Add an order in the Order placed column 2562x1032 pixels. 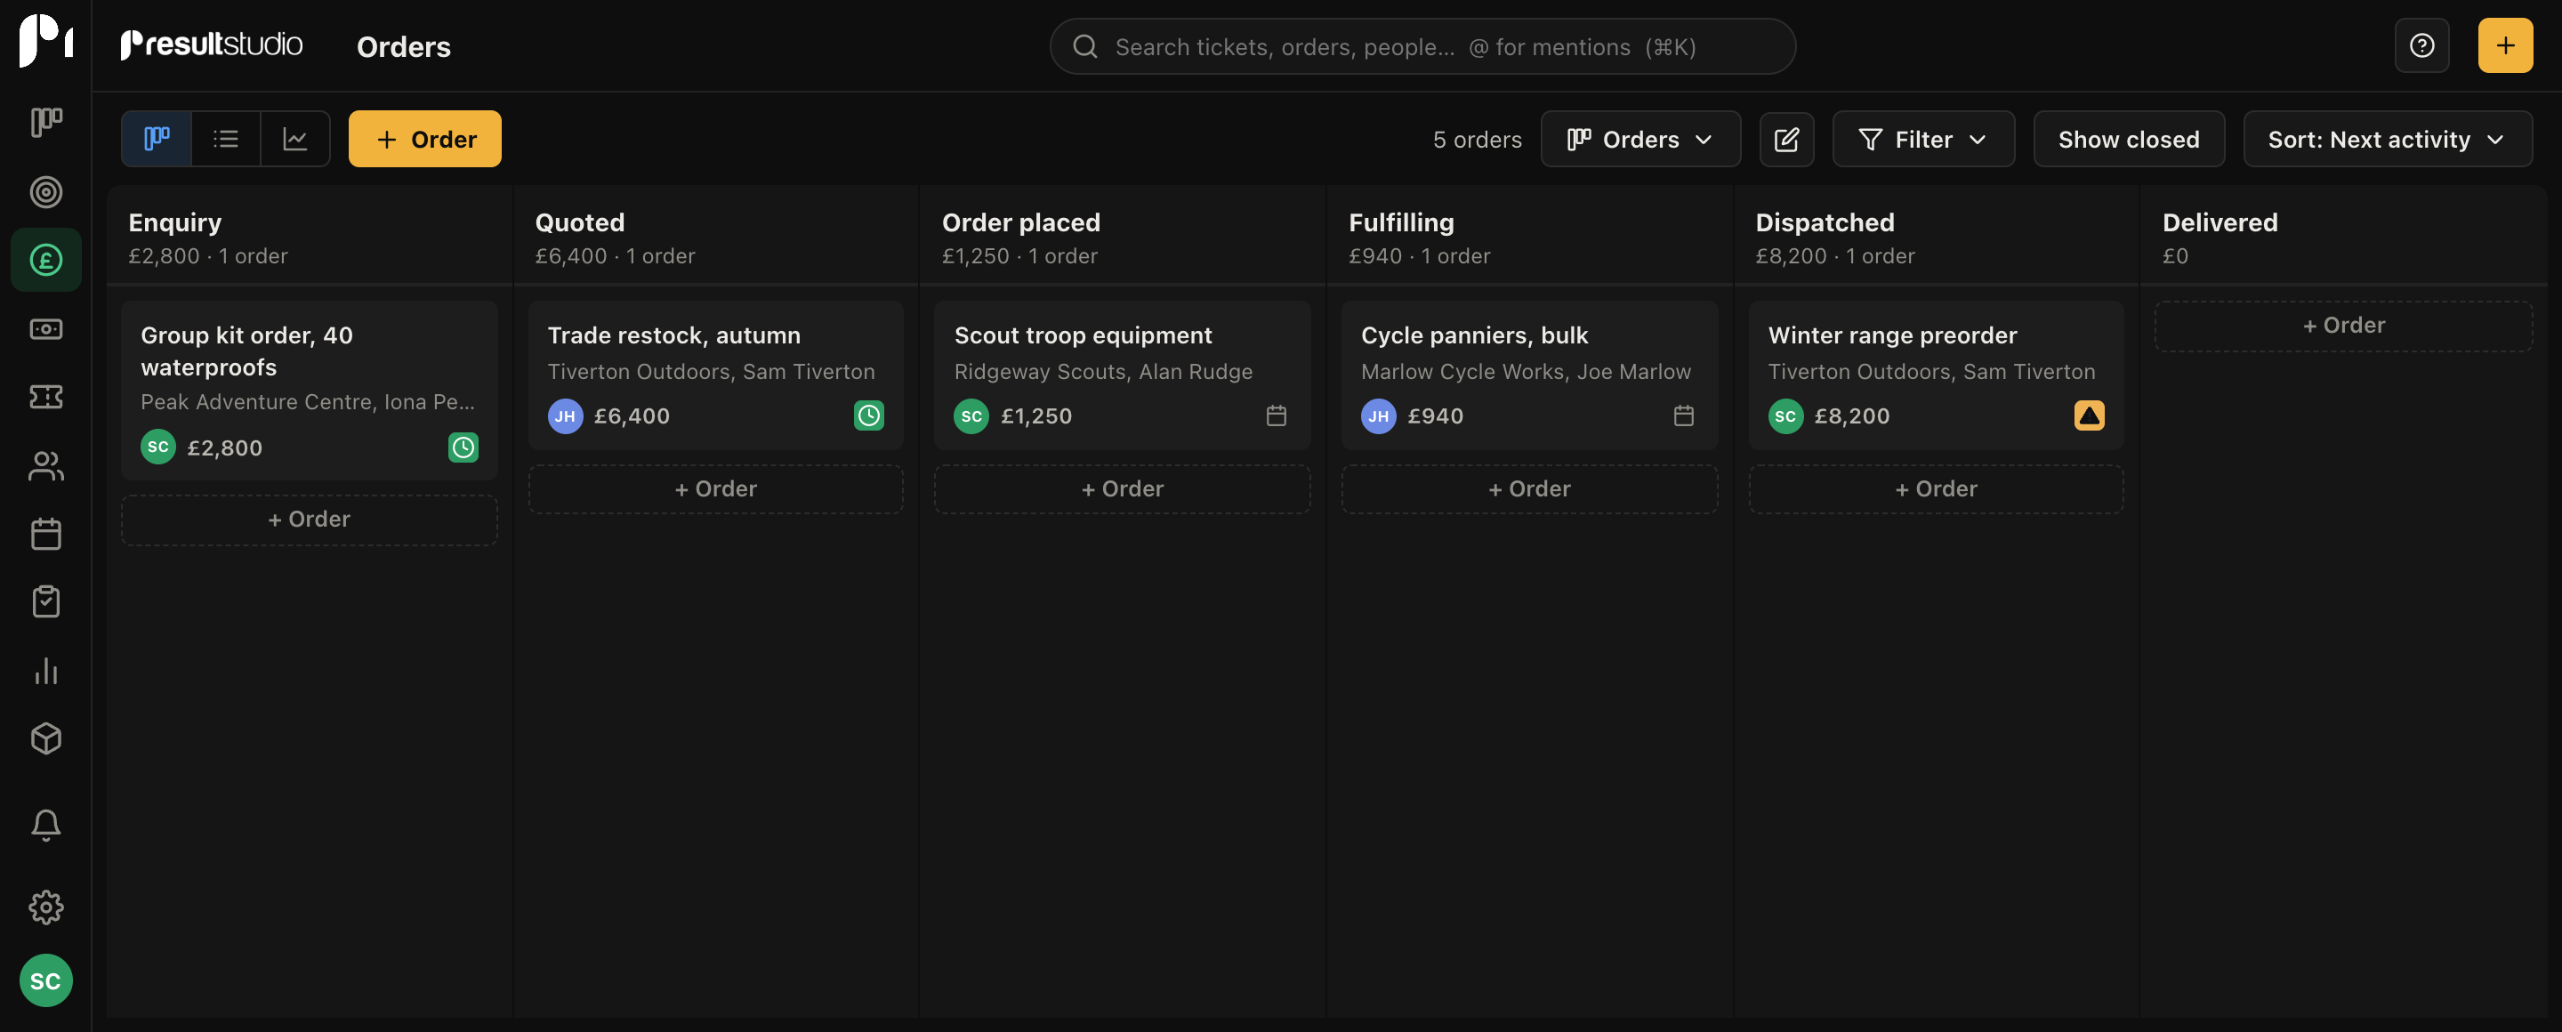click(x=1122, y=489)
